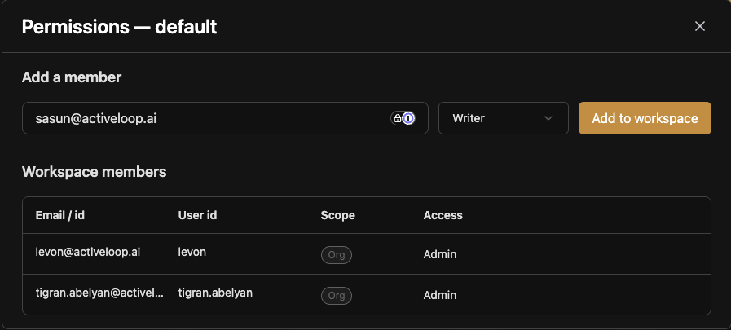Click the User id column header
This screenshot has height=330, width=731.
coord(197,215)
